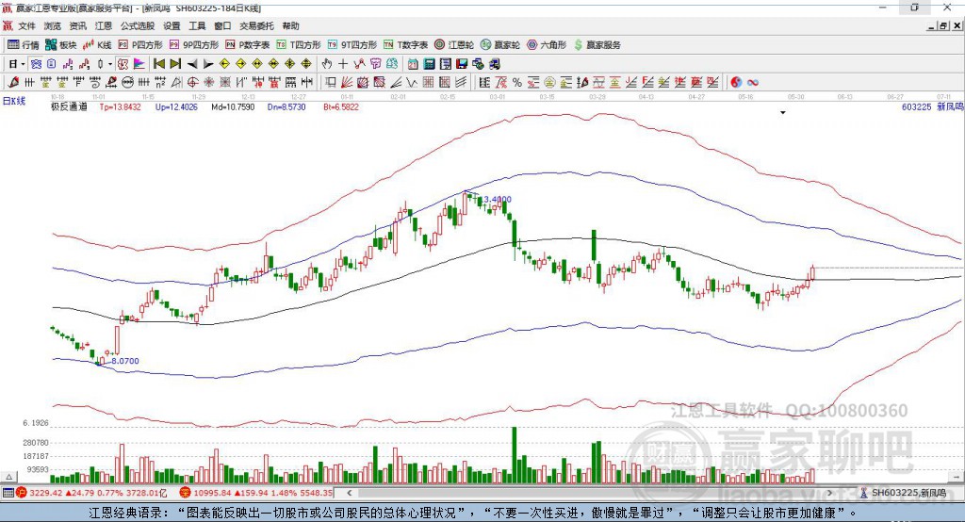Select the n² square levels tool
This screenshot has width=965, height=522.
pos(160,82)
